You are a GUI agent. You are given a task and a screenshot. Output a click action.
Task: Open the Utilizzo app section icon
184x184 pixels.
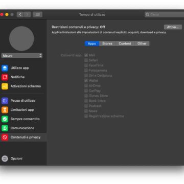pyautogui.click(x=5, y=68)
